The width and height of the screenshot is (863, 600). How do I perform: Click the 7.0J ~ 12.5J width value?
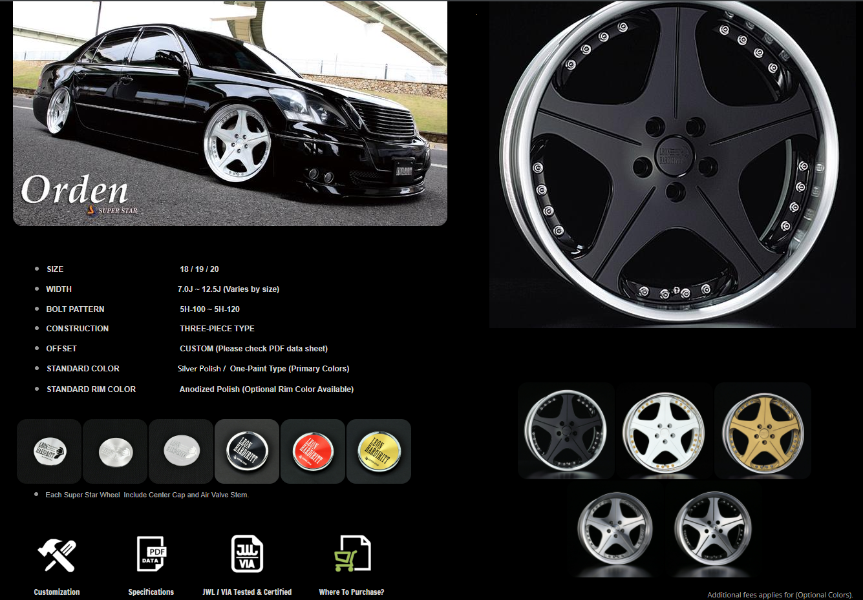click(x=228, y=289)
